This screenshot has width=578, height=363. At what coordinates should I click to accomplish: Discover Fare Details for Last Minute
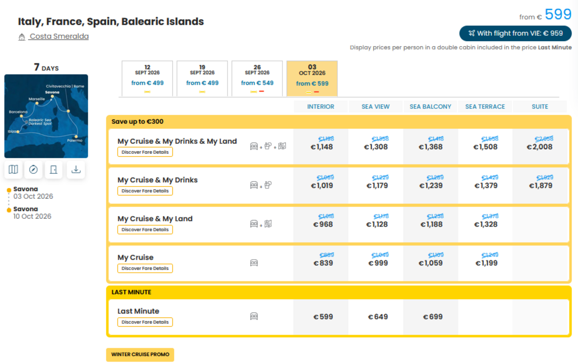pyautogui.click(x=145, y=322)
